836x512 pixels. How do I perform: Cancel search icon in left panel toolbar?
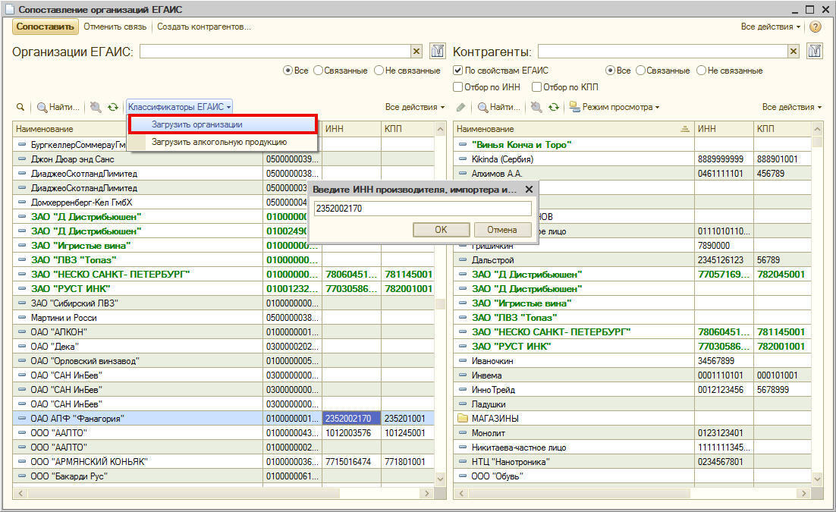[96, 107]
